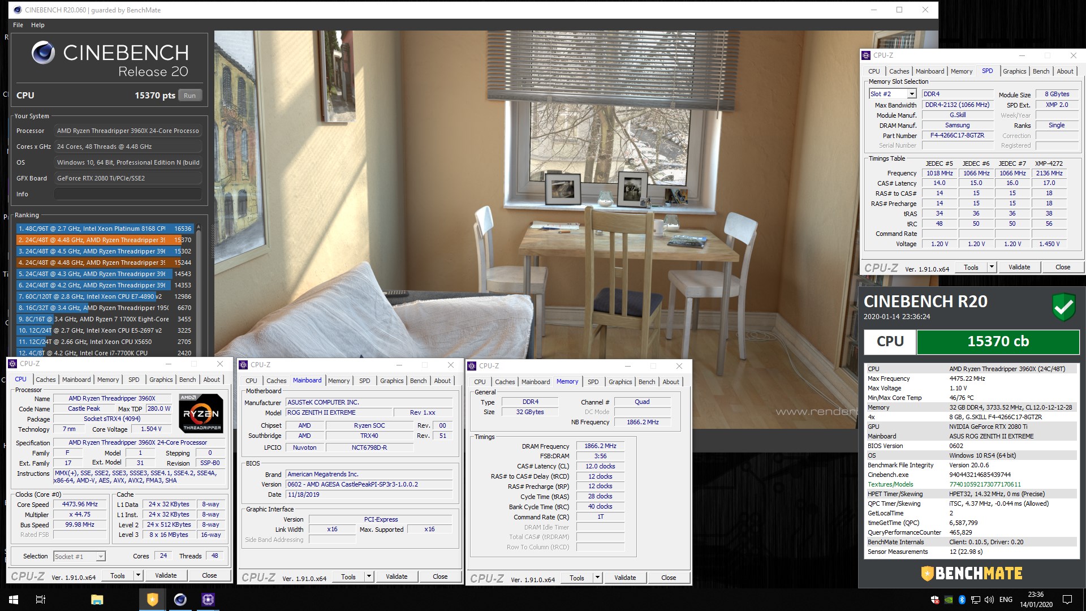The width and height of the screenshot is (1086, 611).
Task: Click the Core Speed 4473.96 MHz value
Action: (x=80, y=505)
